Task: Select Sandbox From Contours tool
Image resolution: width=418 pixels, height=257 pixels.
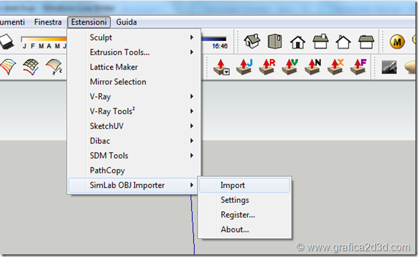Action: point(8,67)
